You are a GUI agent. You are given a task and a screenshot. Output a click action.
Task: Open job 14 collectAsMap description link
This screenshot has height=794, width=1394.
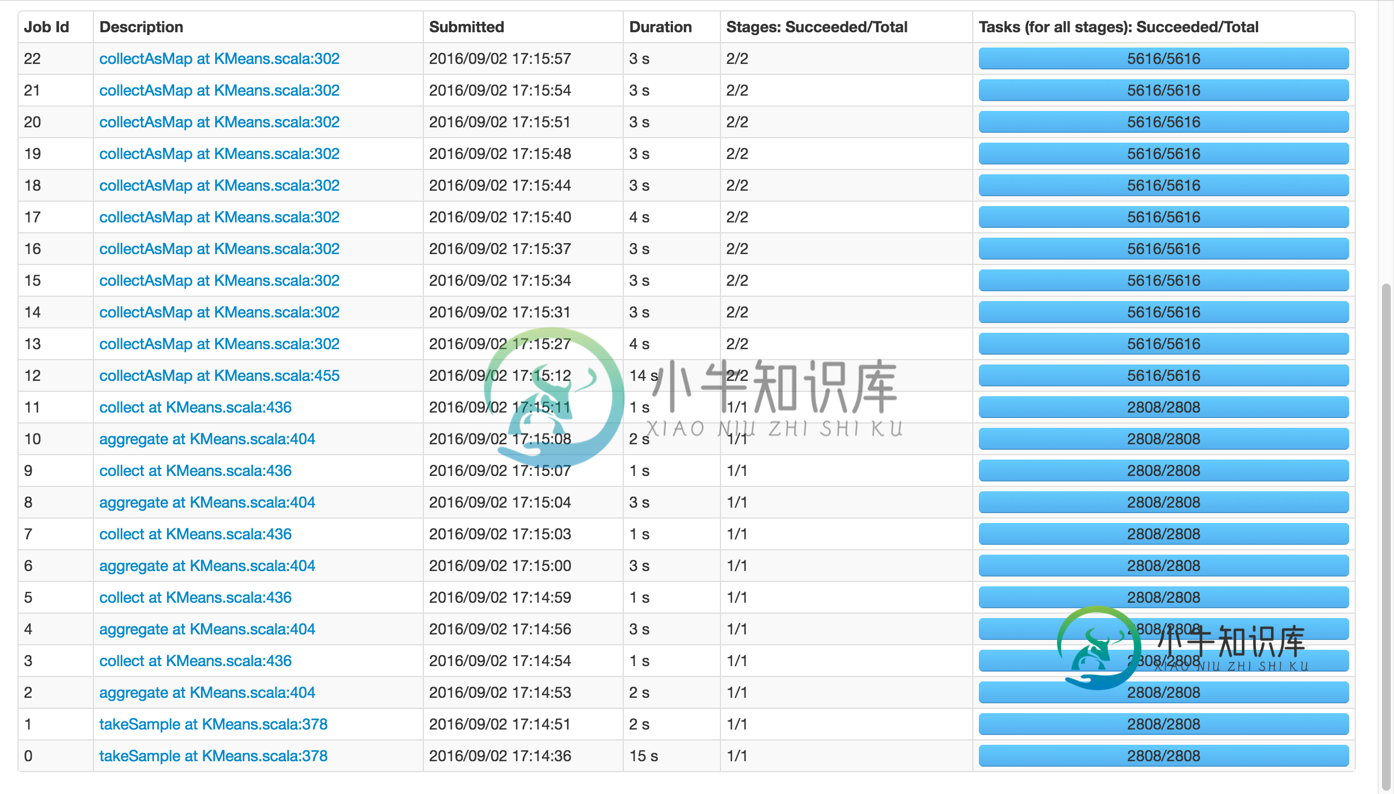[219, 312]
